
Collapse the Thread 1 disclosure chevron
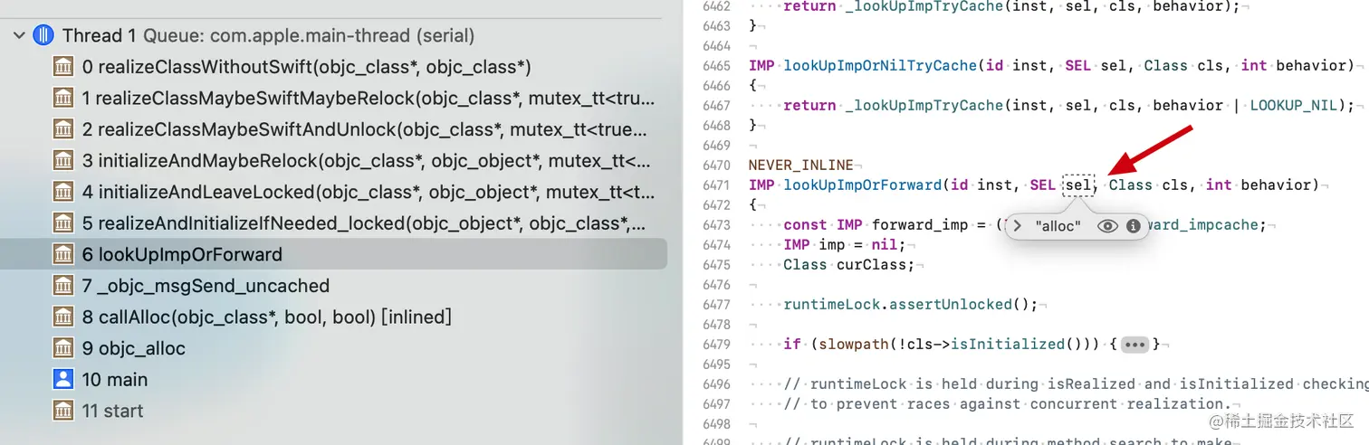point(18,36)
